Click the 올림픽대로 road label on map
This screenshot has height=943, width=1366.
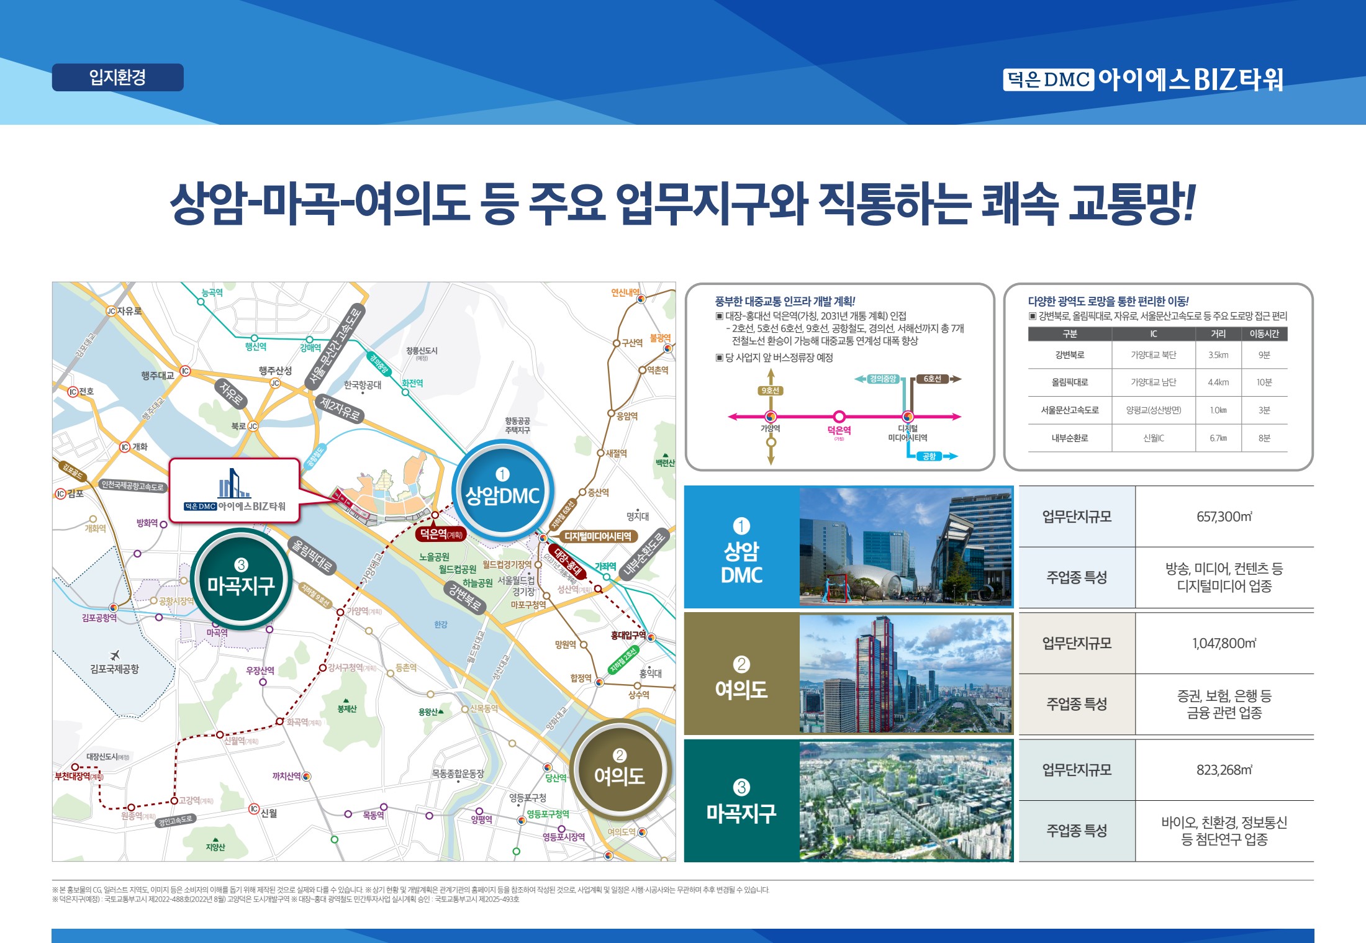click(x=312, y=556)
